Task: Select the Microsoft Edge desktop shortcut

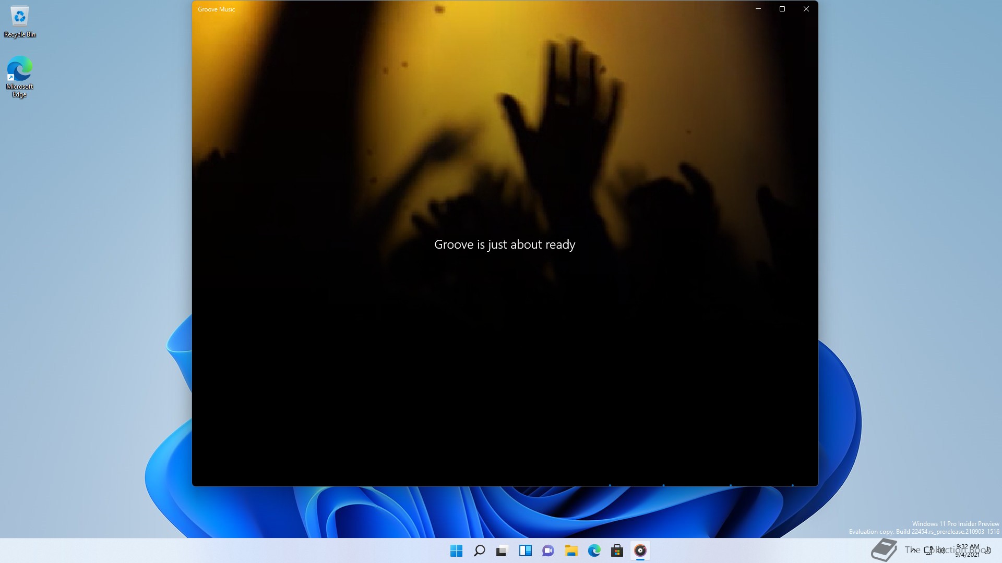Action: (x=20, y=77)
